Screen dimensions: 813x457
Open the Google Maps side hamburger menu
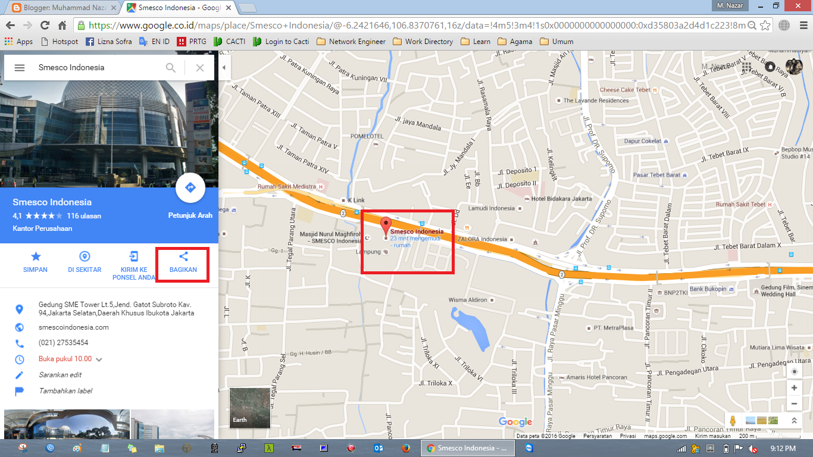click(20, 67)
